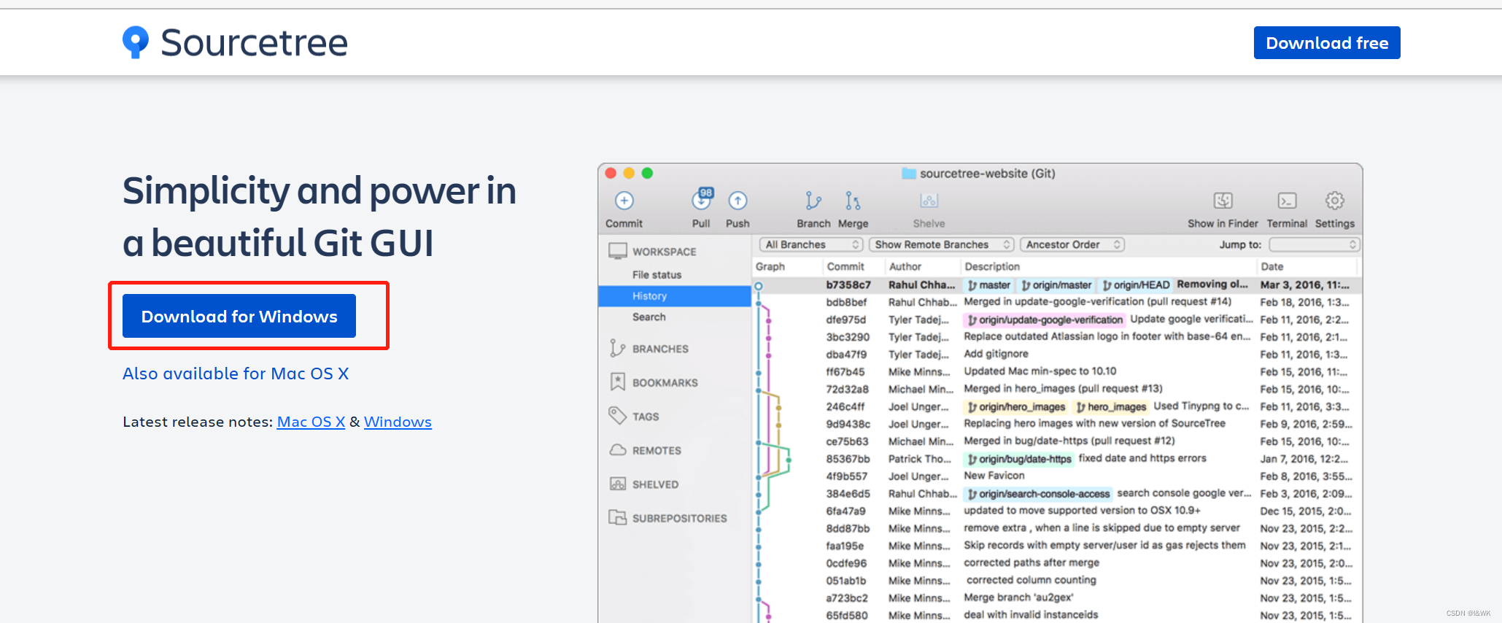Open the Terminal toolbar icon
This screenshot has width=1502, height=623.
coord(1287,201)
